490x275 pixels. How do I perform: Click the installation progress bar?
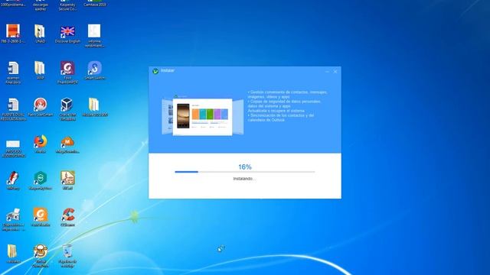245,172
